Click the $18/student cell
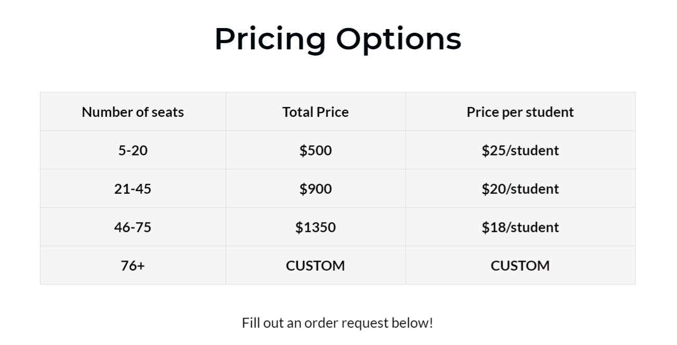Image resolution: width=677 pixels, height=345 pixels. click(520, 227)
